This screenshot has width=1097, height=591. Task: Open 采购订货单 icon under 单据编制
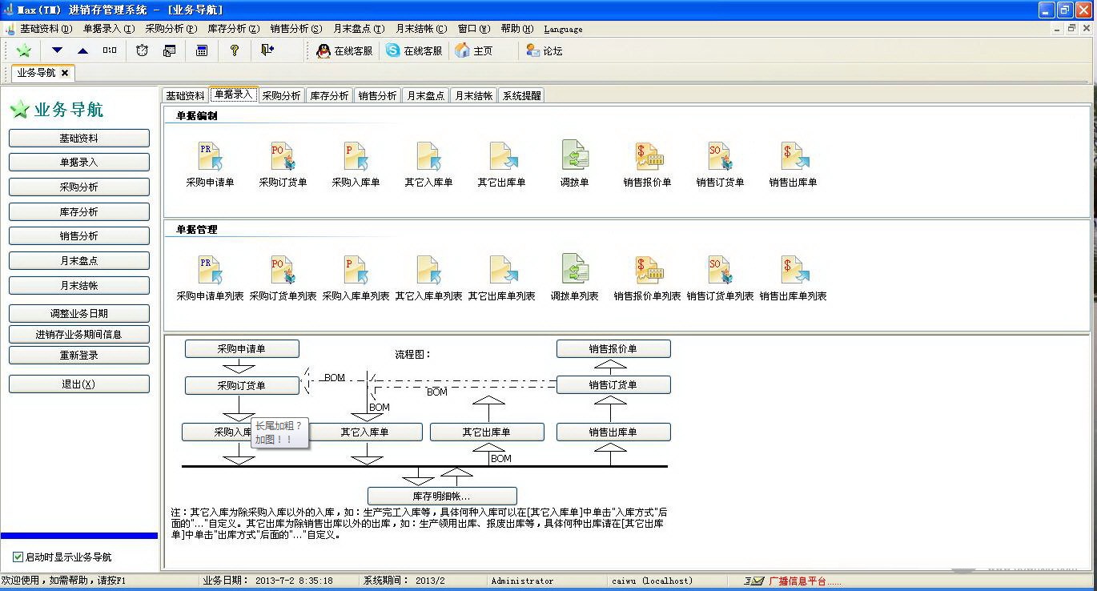point(283,156)
